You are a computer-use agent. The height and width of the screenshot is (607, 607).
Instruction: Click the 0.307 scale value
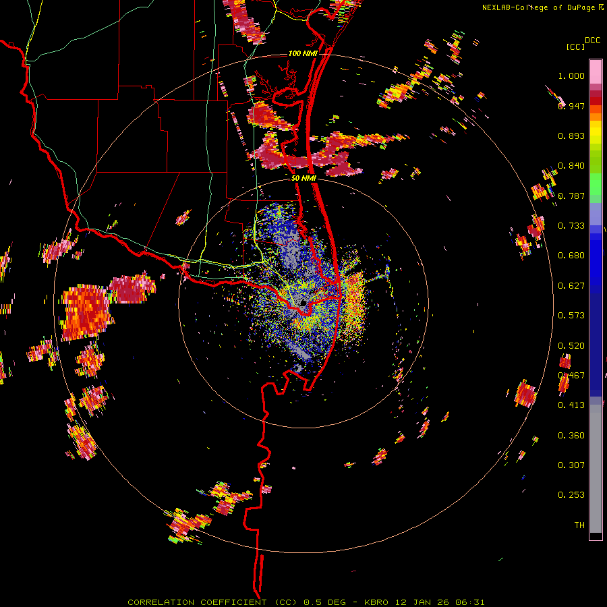tap(571, 465)
